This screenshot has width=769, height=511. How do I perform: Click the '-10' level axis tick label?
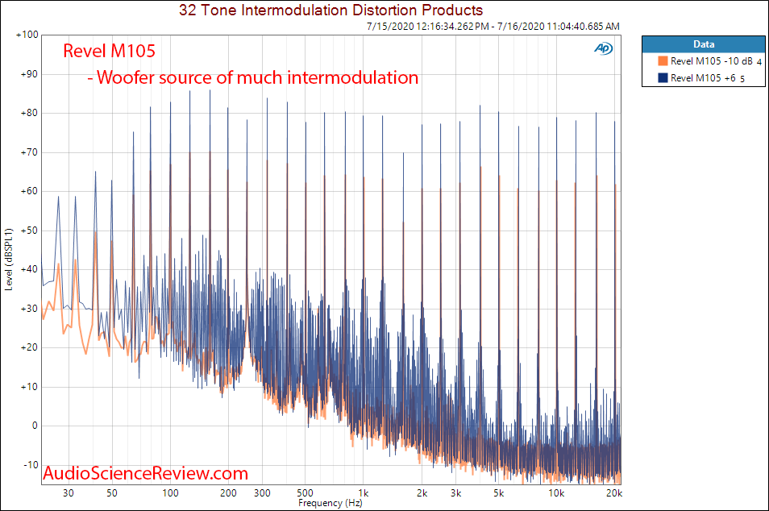click(31, 465)
